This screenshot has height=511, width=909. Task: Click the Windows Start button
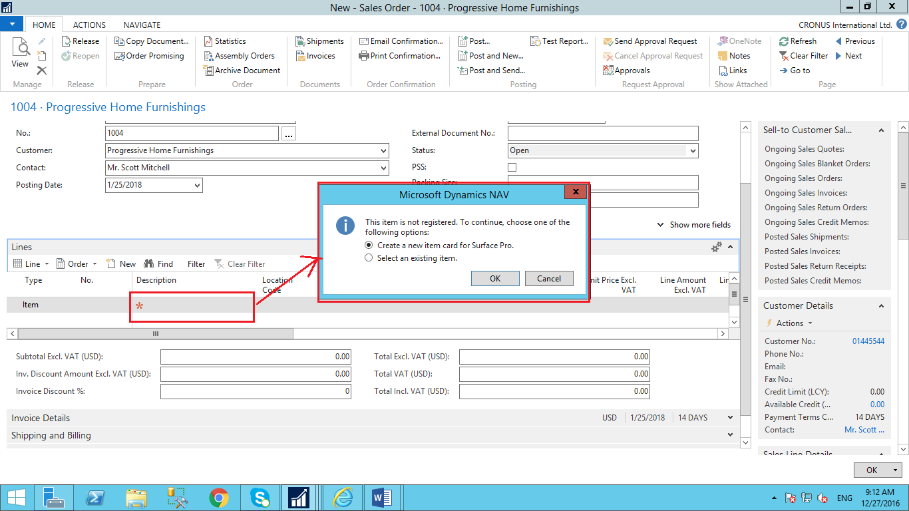pyautogui.click(x=17, y=498)
